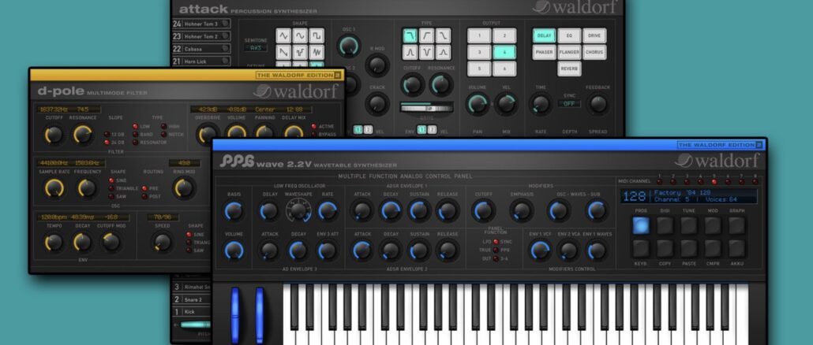This screenshot has width=813, height=345.
Task: Select the 12 dB slope LED in d-pole
Action: (x=107, y=135)
